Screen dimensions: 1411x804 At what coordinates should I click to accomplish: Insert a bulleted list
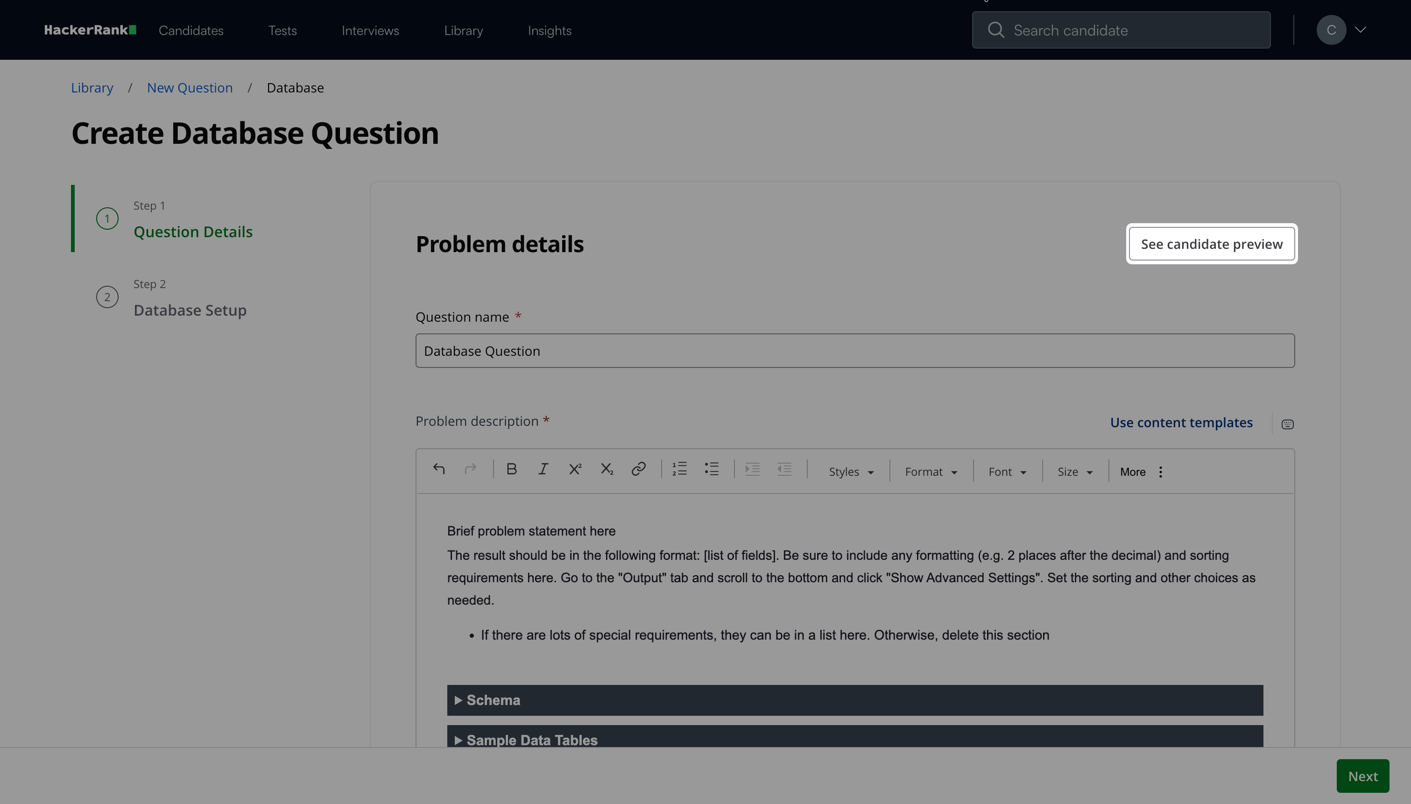(x=712, y=469)
